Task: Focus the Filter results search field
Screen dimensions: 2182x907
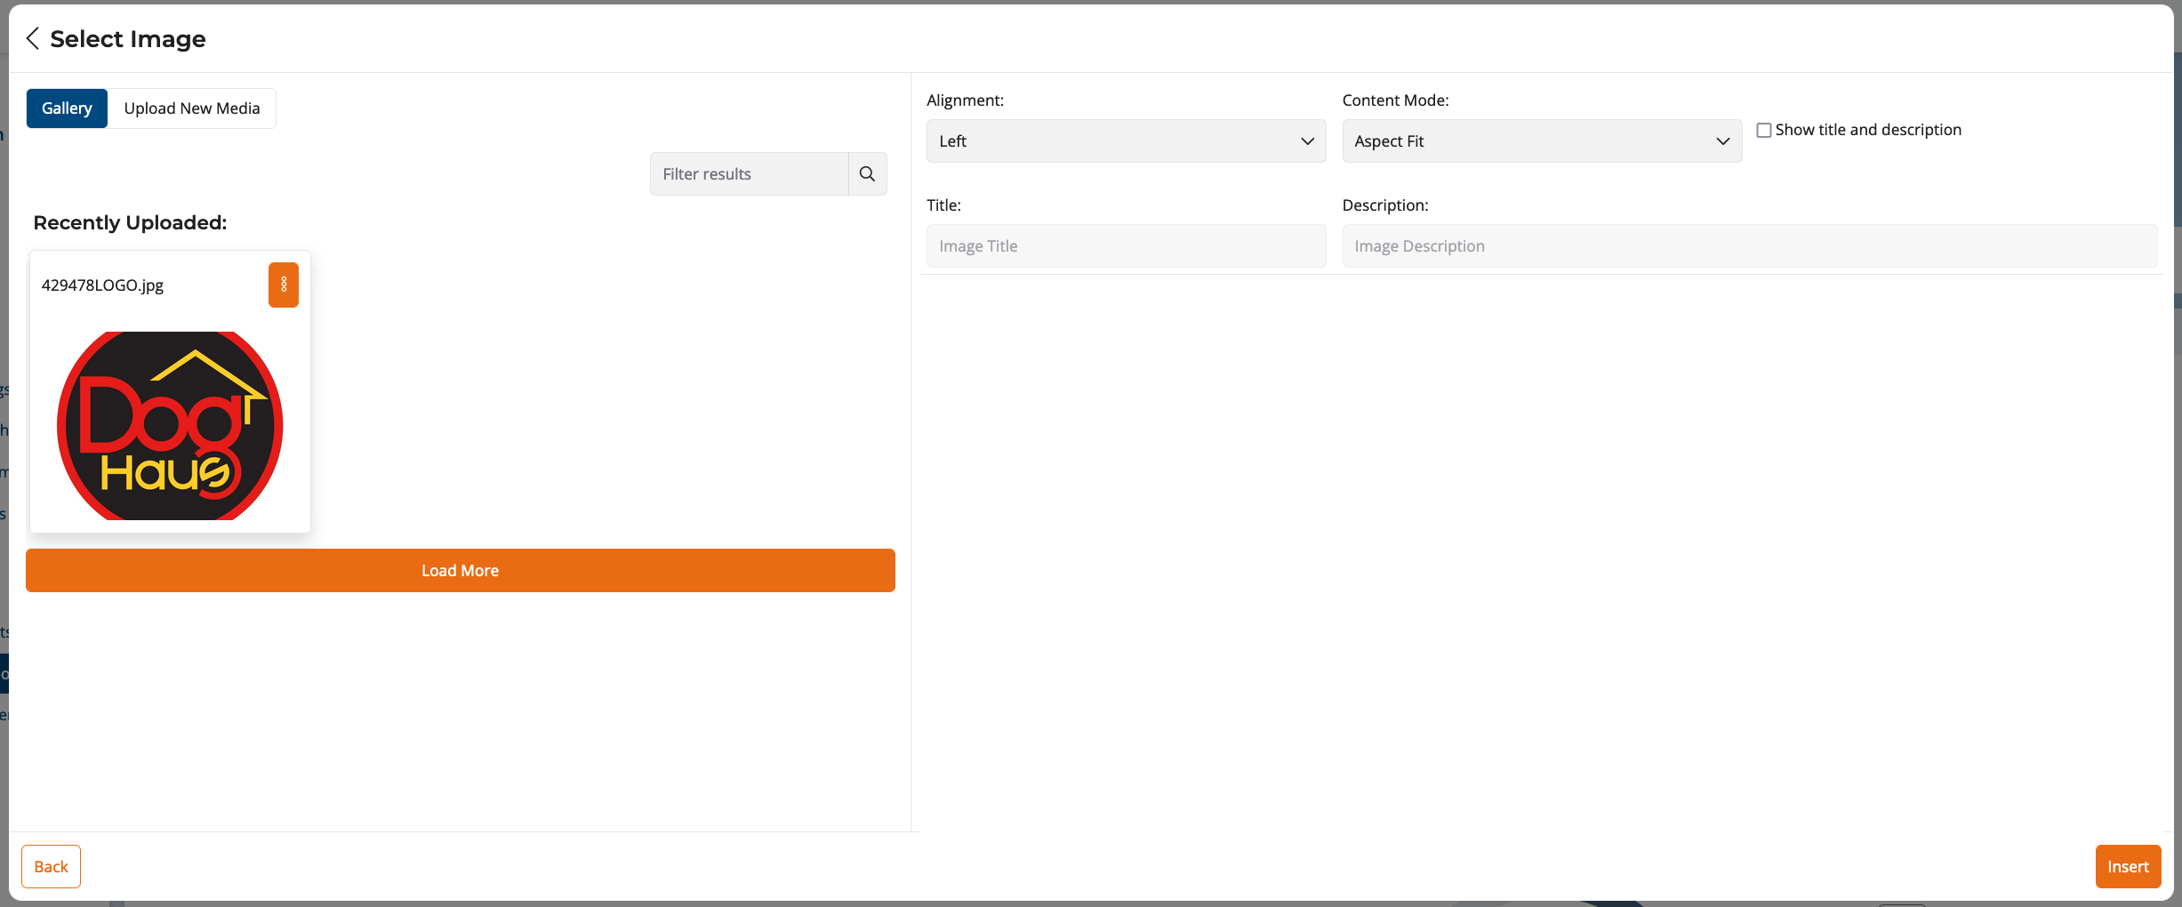Action: (747, 173)
